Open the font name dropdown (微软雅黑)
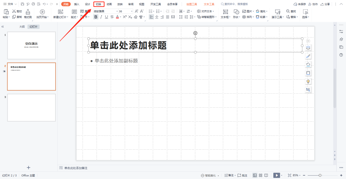Viewport: 346px width, 179px height. [117, 11]
